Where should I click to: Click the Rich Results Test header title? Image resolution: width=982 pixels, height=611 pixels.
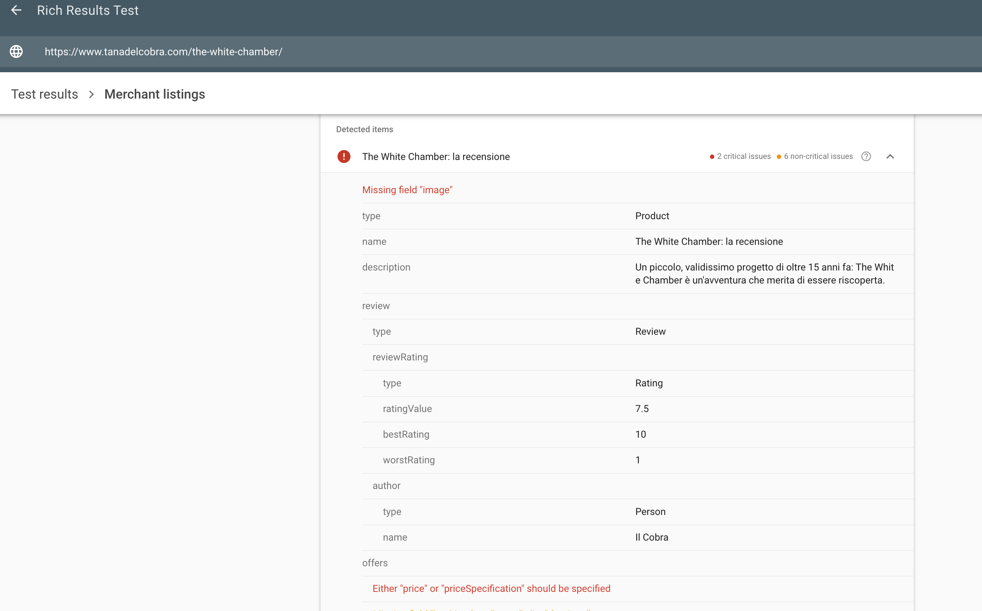88,10
